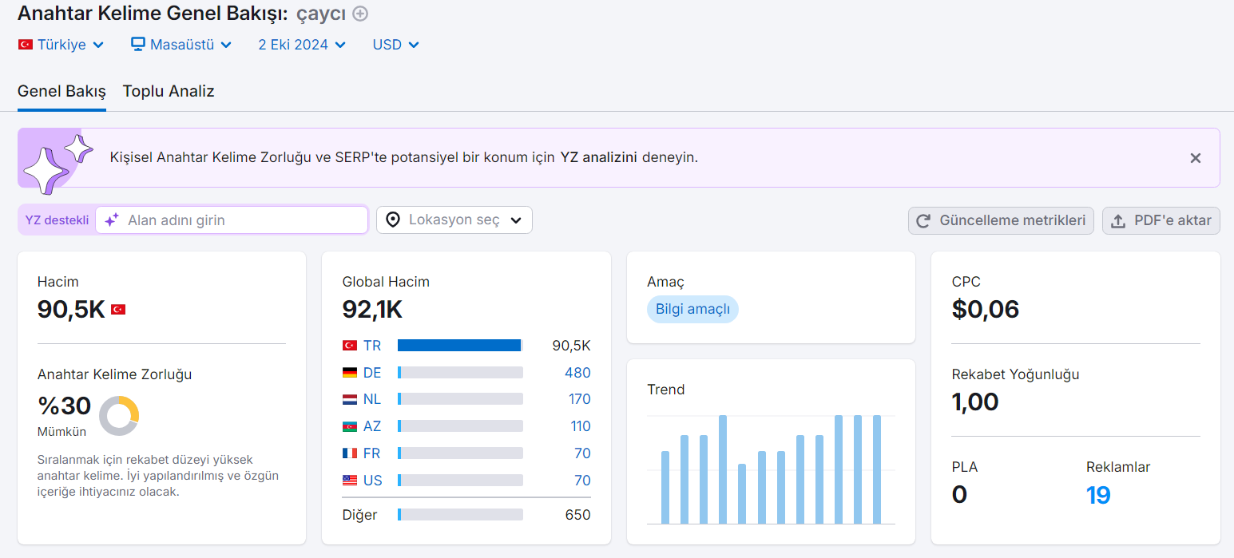
Task: Click the Diğer volume progress bar
Action: tap(460, 515)
